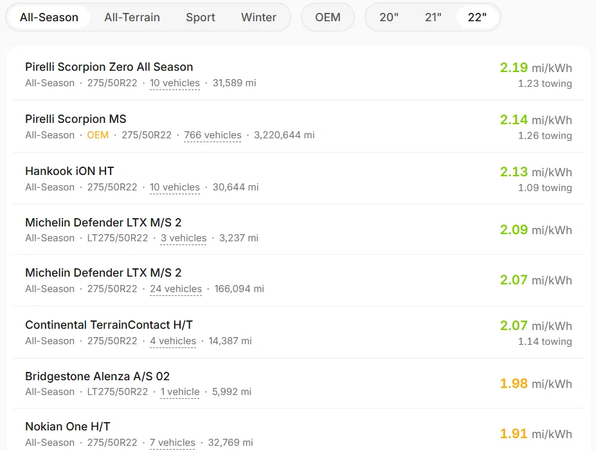View "4 vehicles" for Continental TerrainContact
The width and height of the screenshot is (596, 451).
[173, 341]
